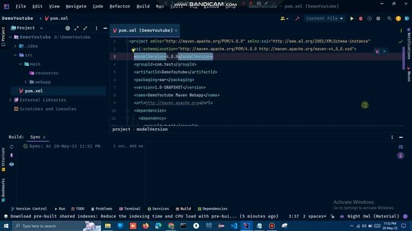Toggle read-only lock icon in status bar
Viewport: 412px width, 231px height.
332,216
